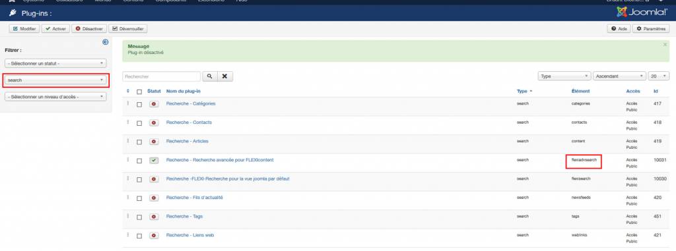
Task: Tick the checkbox for Recherche - Tags
Action: tap(139, 217)
